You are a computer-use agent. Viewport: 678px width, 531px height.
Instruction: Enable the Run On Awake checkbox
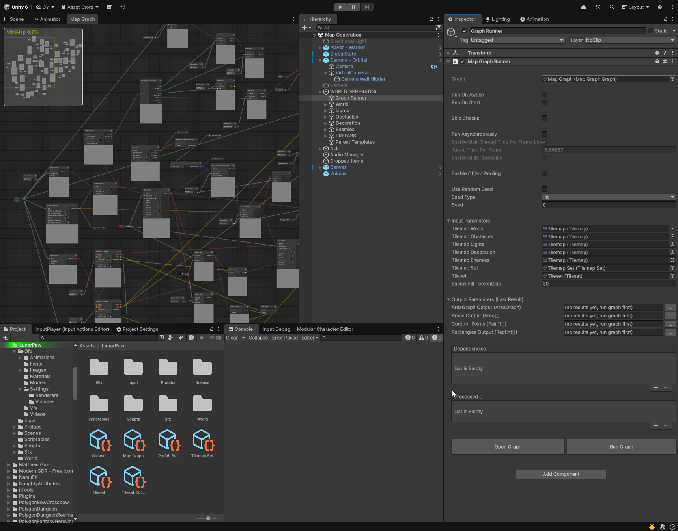(x=544, y=95)
